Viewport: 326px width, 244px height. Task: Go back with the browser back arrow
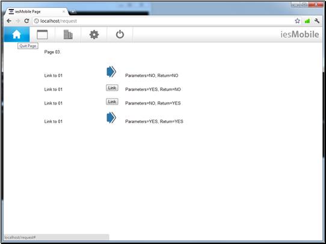pos(9,21)
